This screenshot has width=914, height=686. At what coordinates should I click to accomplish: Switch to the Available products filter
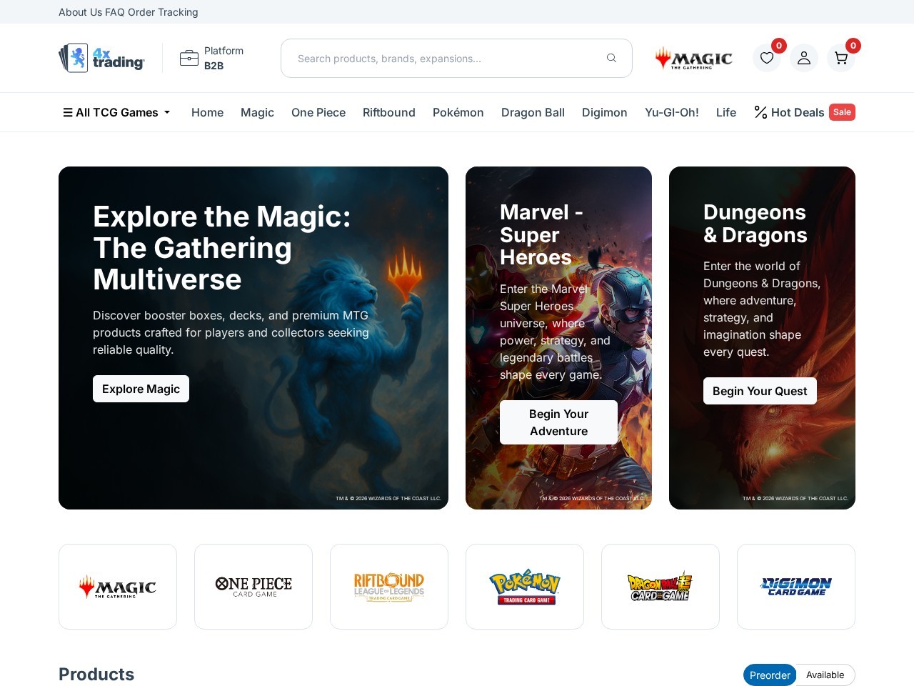pyautogui.click(x=825, y=675)
